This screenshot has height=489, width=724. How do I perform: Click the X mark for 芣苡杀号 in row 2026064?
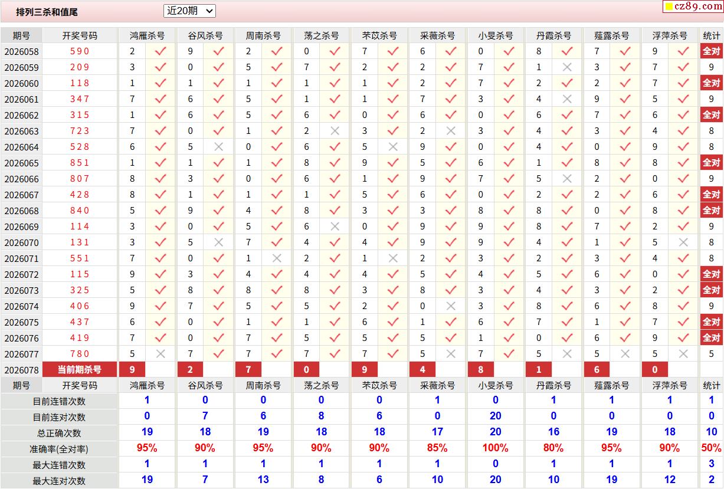(x=393, y=147)
